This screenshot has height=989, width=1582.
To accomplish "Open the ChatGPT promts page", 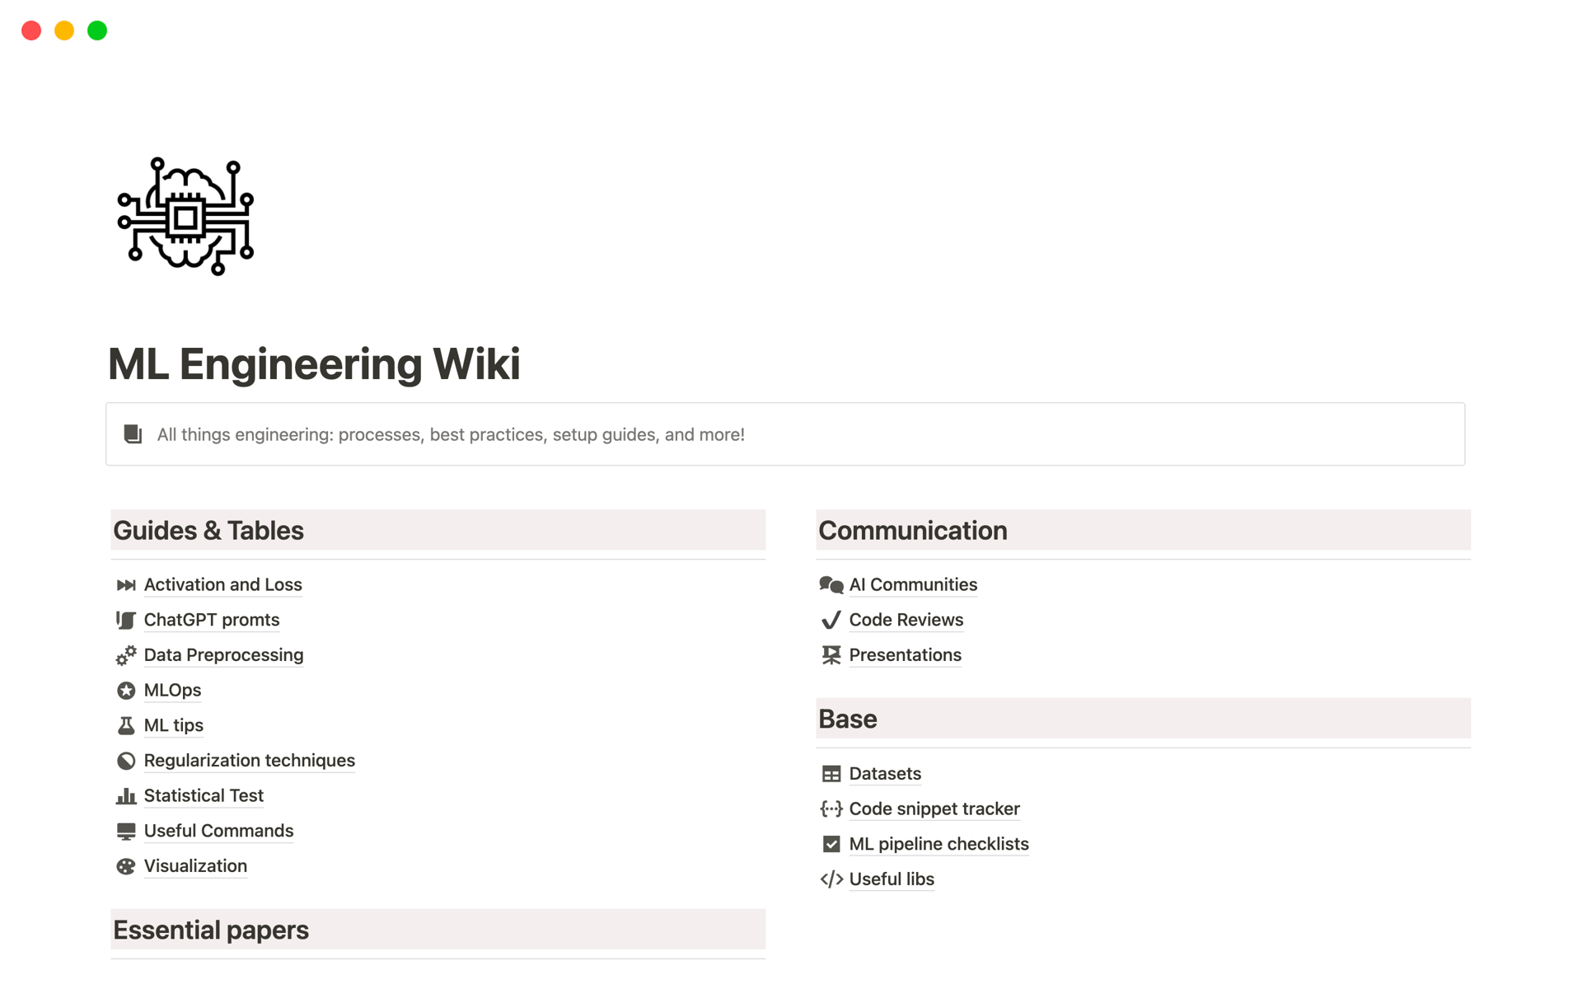I will (211, 620).
